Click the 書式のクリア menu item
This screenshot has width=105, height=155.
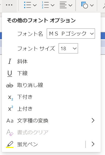[x=51, y=132]
